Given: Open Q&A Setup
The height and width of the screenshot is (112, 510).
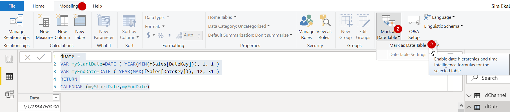Looking at the screenshot, I should click(x=414, y=27).
